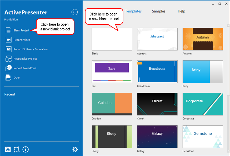The width and height of the screenshot is (230, 156).
Task: Choose the Autumn template thumbnail
Action: coord(203,39)
